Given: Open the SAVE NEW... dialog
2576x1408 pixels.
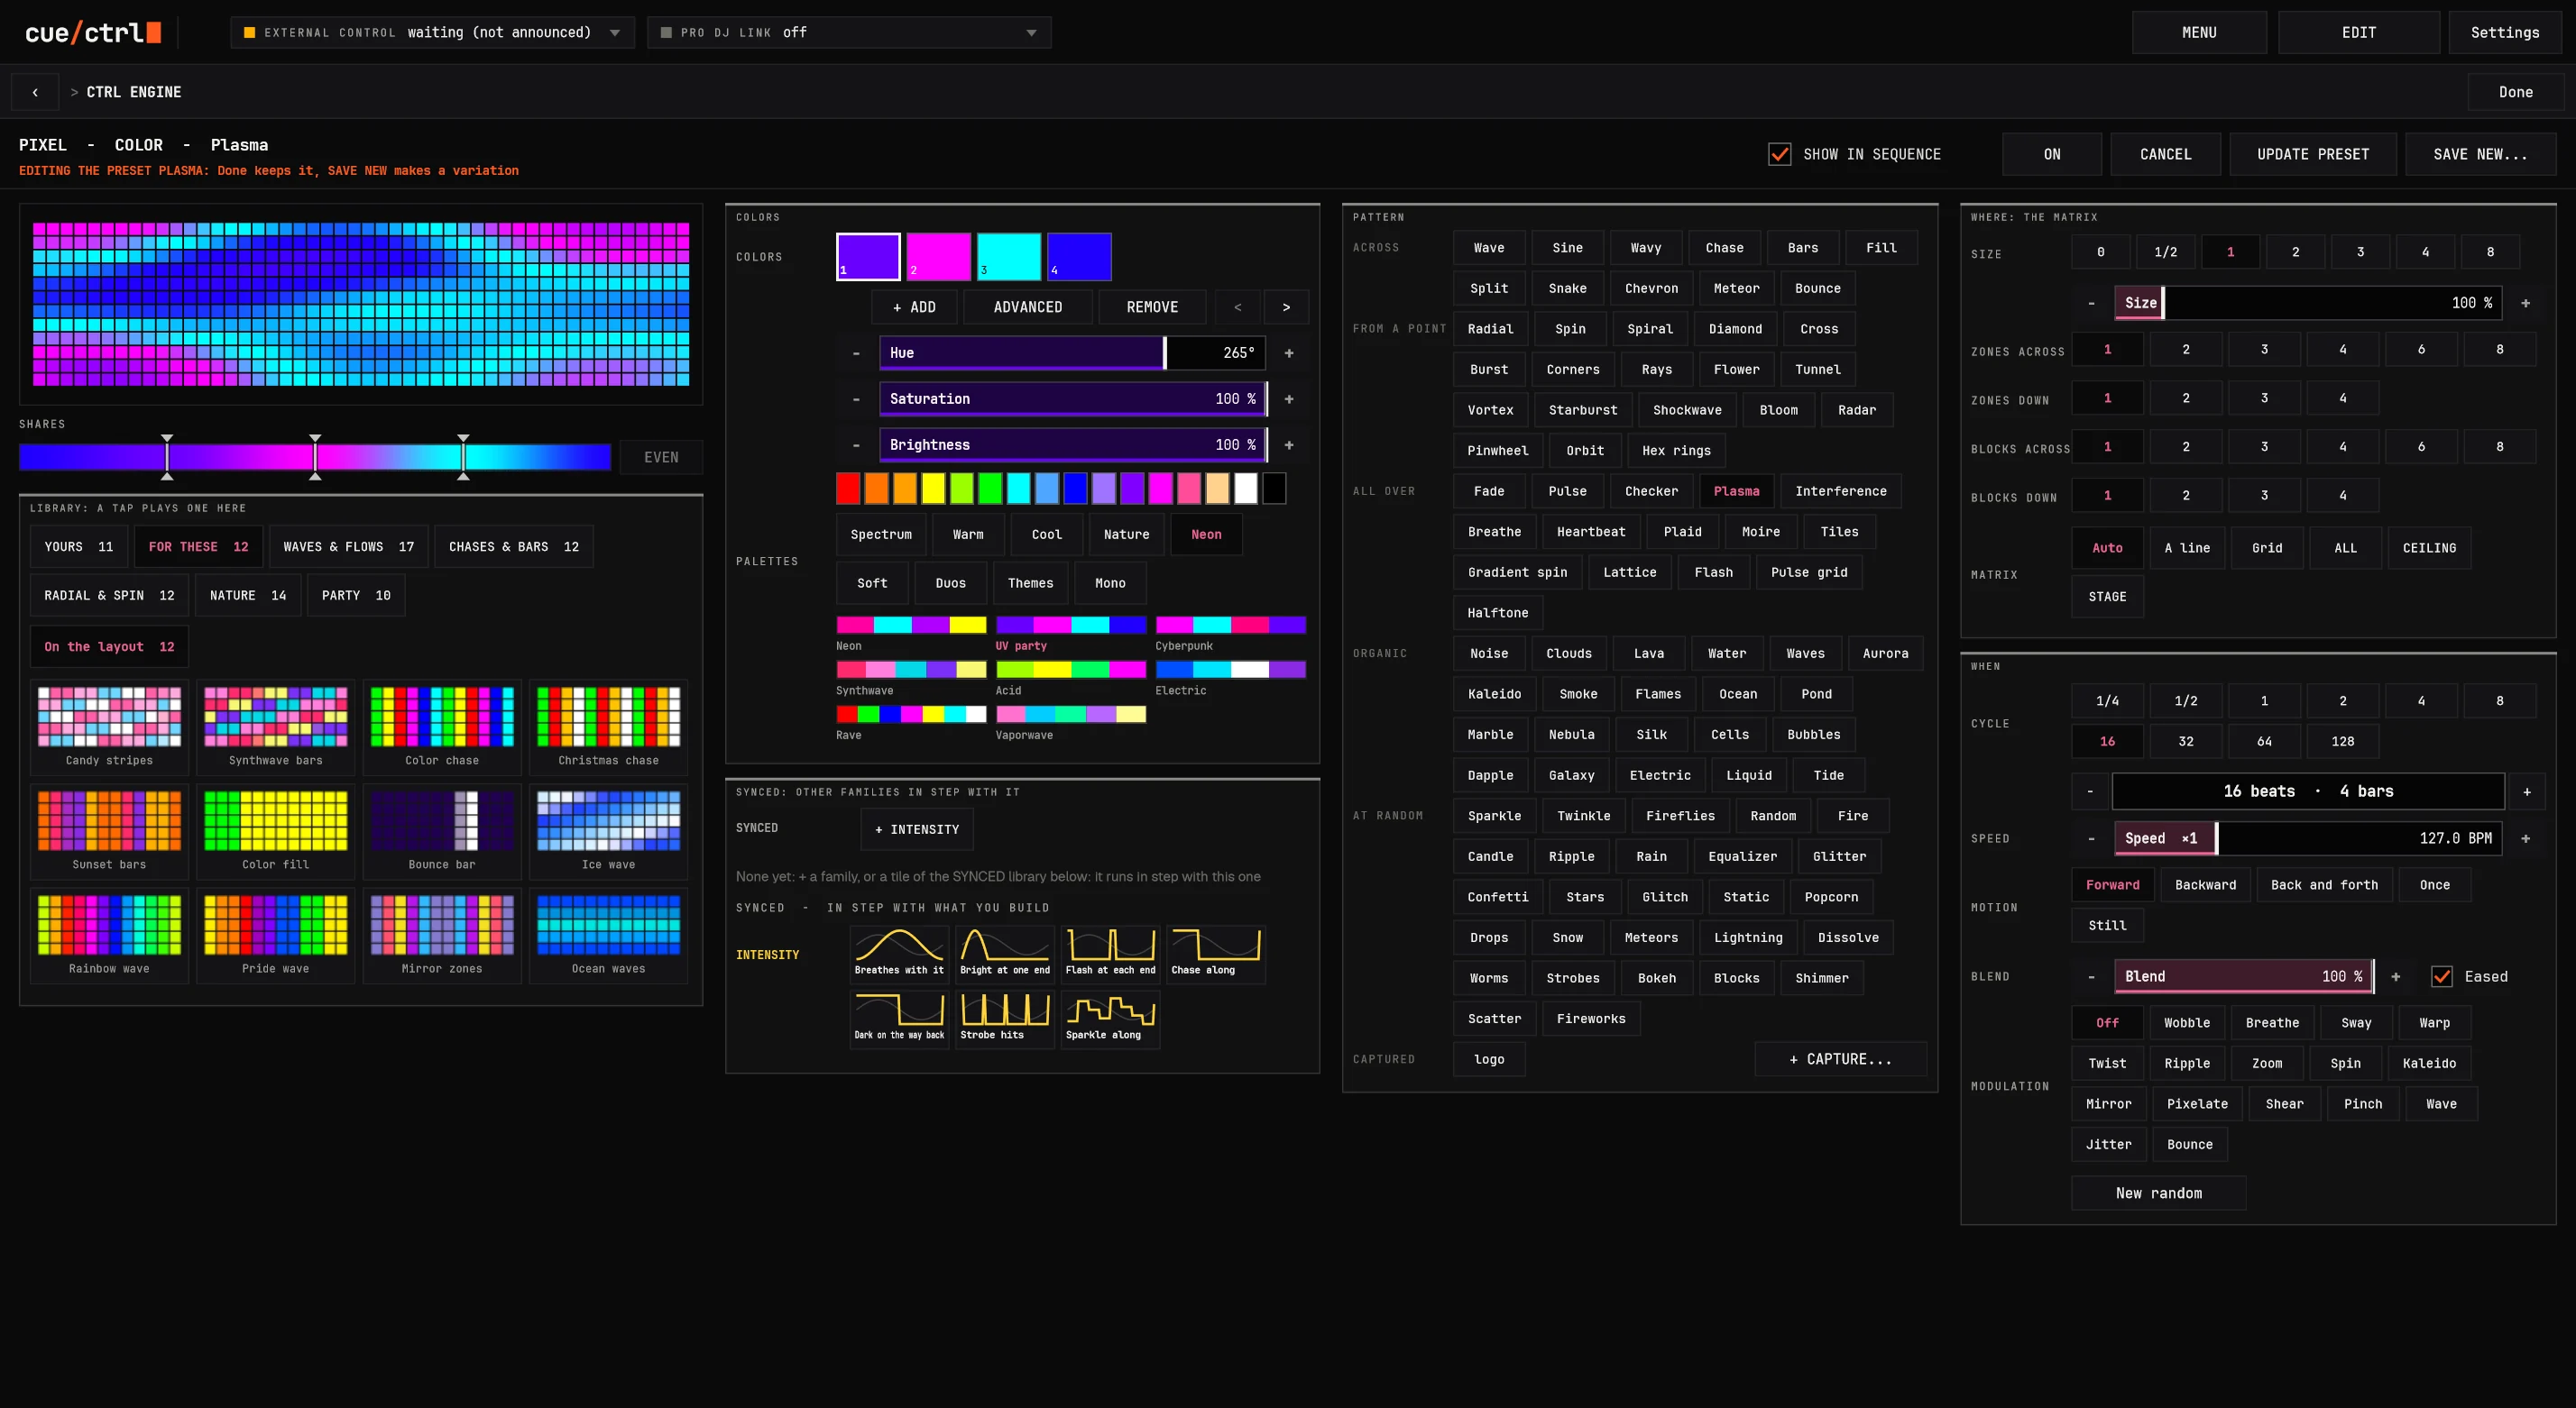Looking at the screenshot, I should tap(2480, 154).
